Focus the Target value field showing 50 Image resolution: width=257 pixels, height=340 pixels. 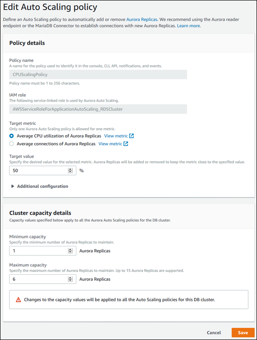pyautogui.click(x=43, y=170)
